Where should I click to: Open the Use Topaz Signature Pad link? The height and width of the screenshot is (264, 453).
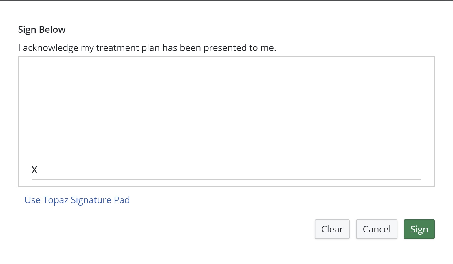(x=77, y=200)
